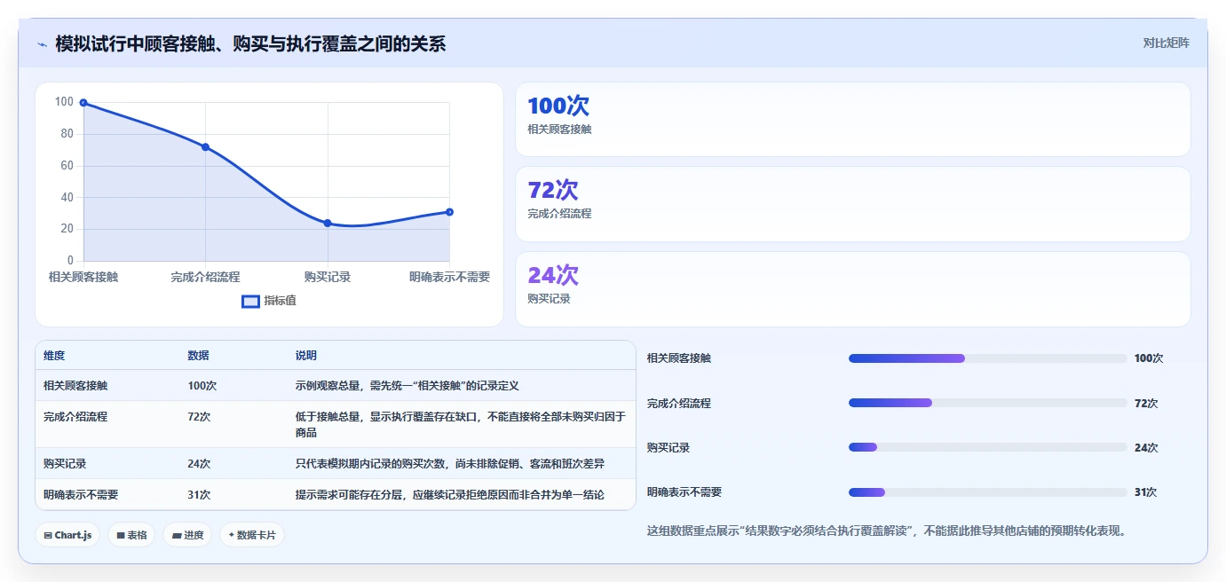Click the 说明 column header
Viewport: 1226px width, 582px height.
306,355
